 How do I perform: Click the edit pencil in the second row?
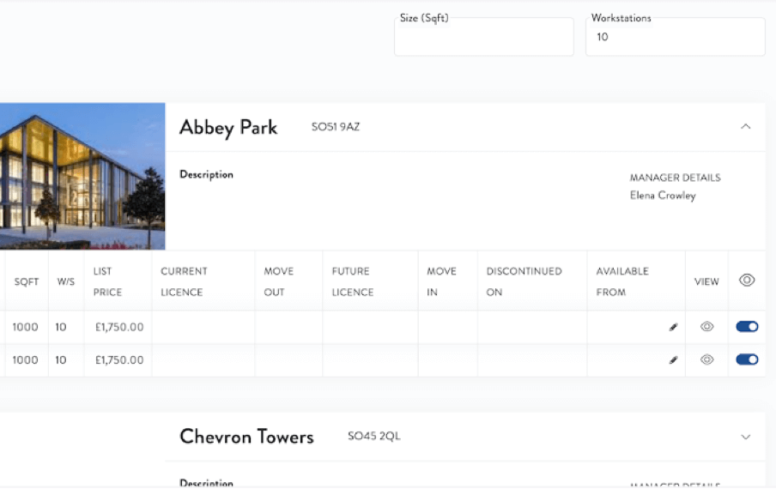pyautogui.click(x=673, y=360)
